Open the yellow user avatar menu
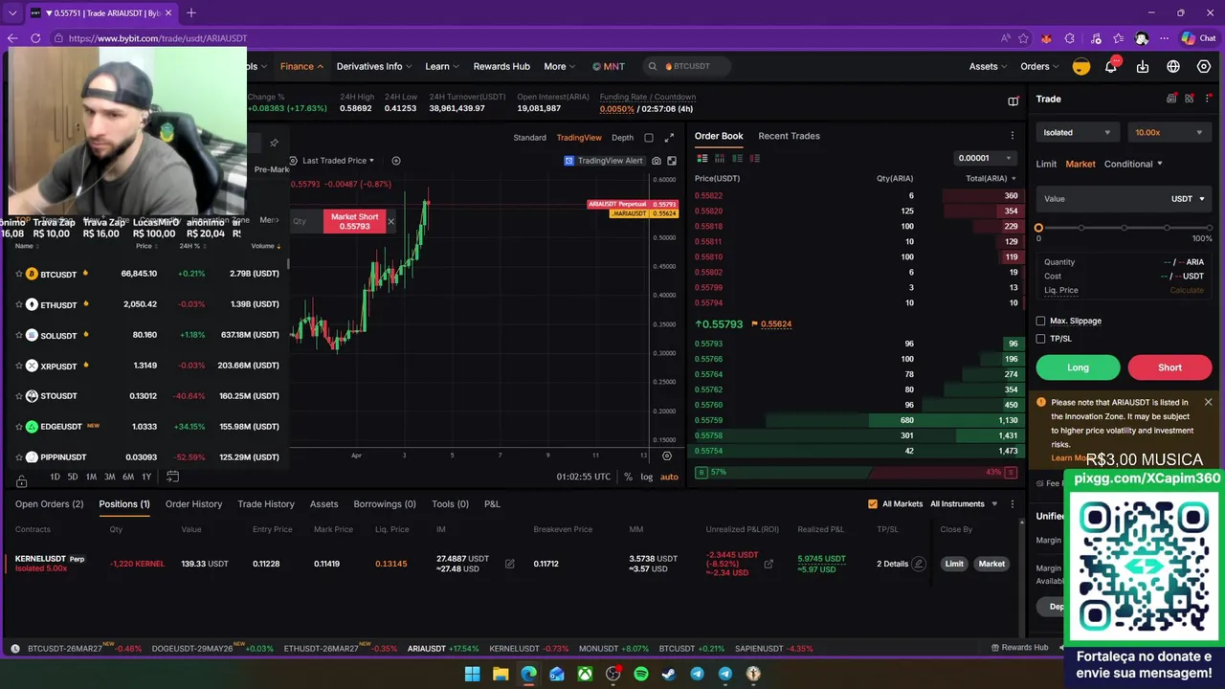 point(1080,66)
